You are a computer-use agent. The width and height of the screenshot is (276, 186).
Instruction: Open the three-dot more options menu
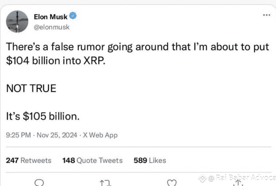click(x=267, y=15)
